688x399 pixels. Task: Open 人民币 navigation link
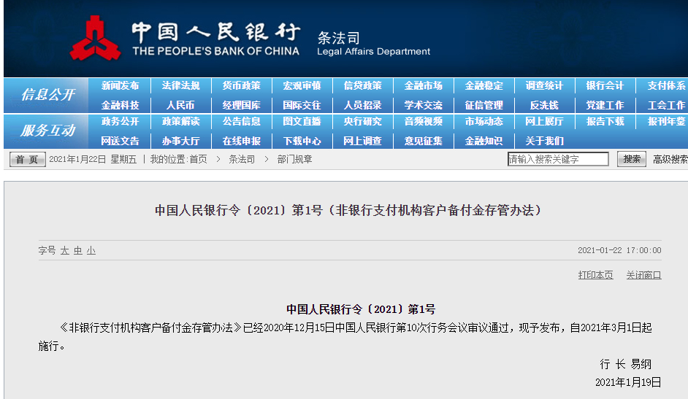pyautogui.click(x=180, y=105)
